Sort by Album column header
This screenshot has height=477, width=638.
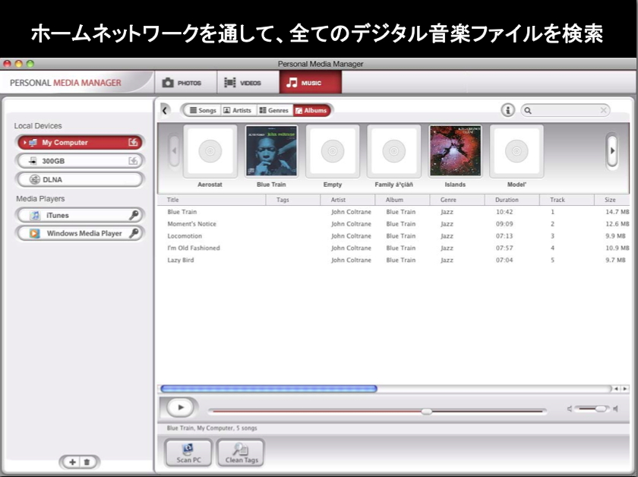[403, 200]
